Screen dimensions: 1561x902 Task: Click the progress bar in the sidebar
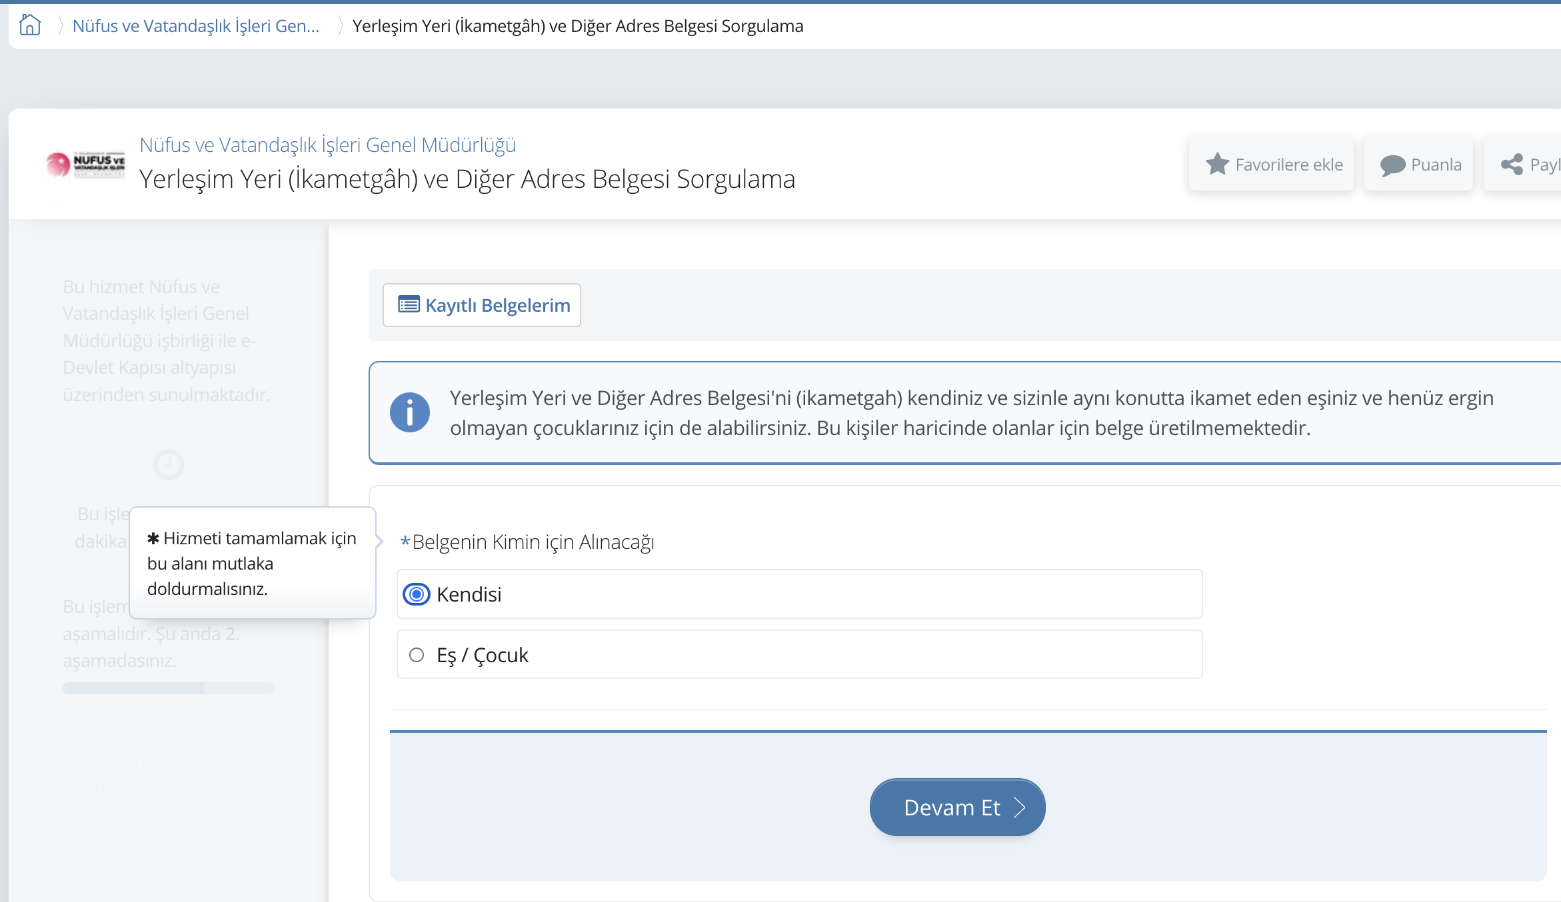(168, 687)
